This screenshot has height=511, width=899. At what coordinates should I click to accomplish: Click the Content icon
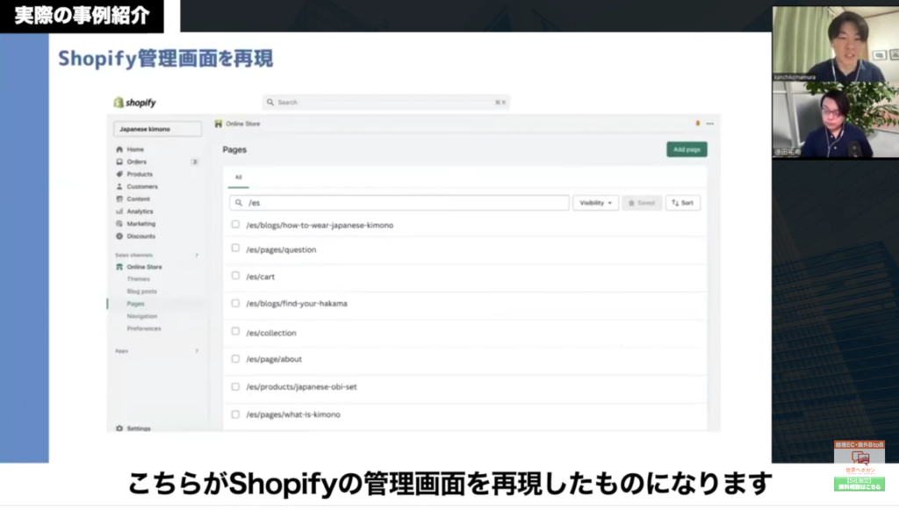[119, 199]
